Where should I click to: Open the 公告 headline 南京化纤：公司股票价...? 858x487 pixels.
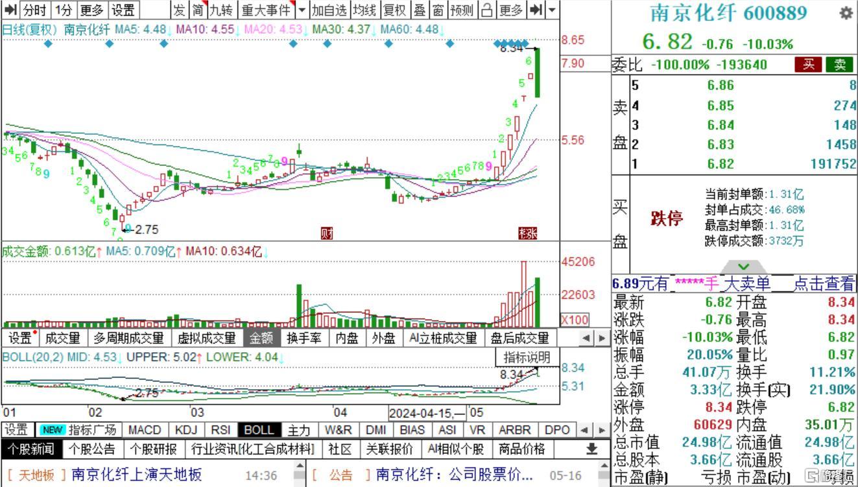(x=455, y=475)
